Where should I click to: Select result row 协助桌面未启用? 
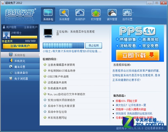pos(76,88)
